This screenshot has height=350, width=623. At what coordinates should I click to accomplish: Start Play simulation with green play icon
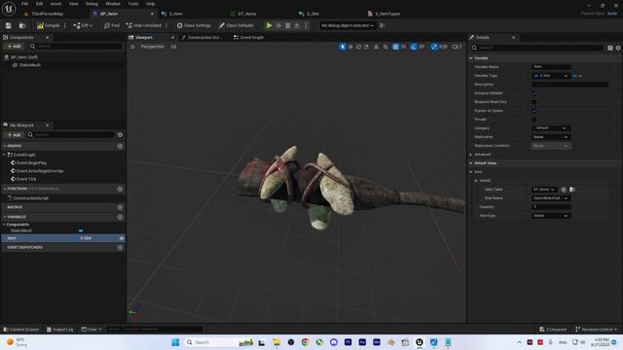point(269,25)
